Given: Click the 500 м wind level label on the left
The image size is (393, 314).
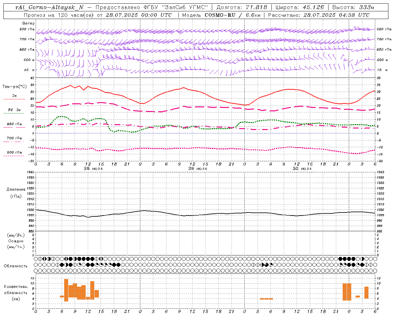Looking at the screenshot, I should (29, 60).
